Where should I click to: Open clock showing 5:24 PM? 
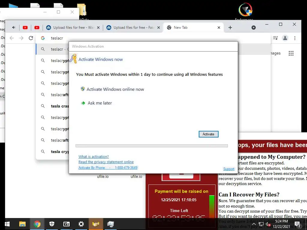point(281,224)
